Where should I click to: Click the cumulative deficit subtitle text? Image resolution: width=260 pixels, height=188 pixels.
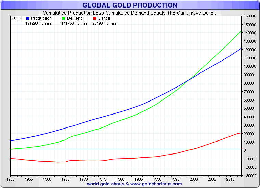click(129, 13)
